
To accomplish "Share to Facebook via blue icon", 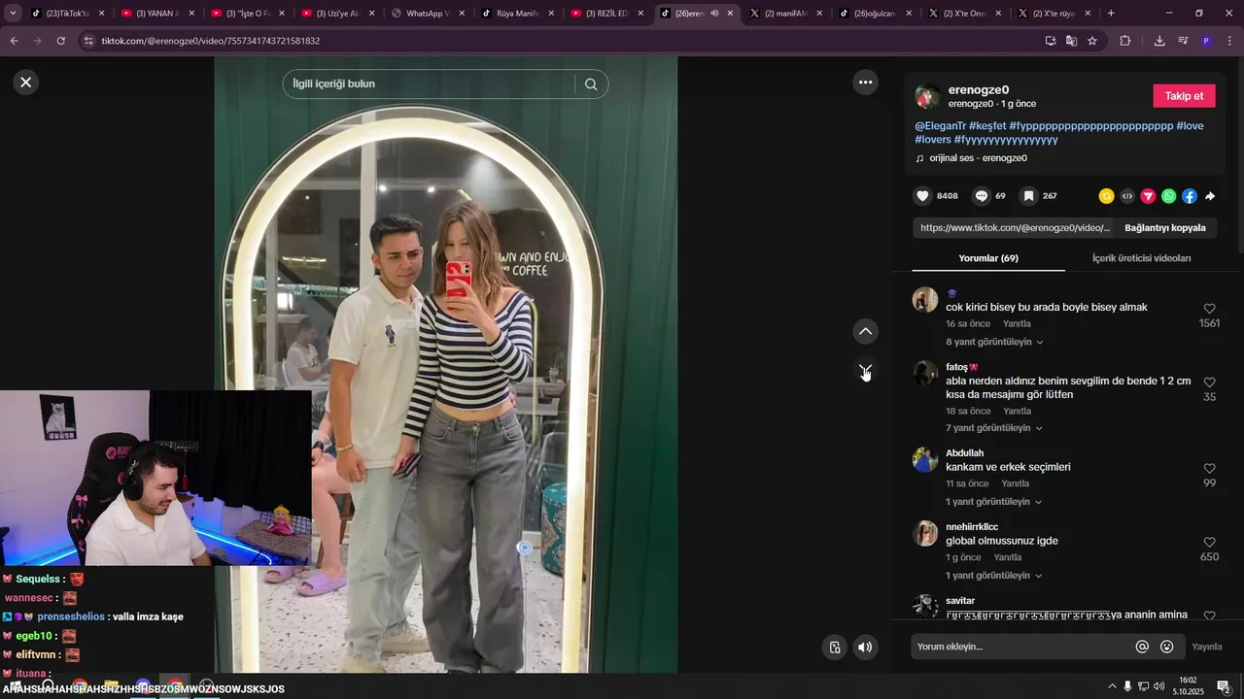I will pyautogui.click(x=1190, y=196).
